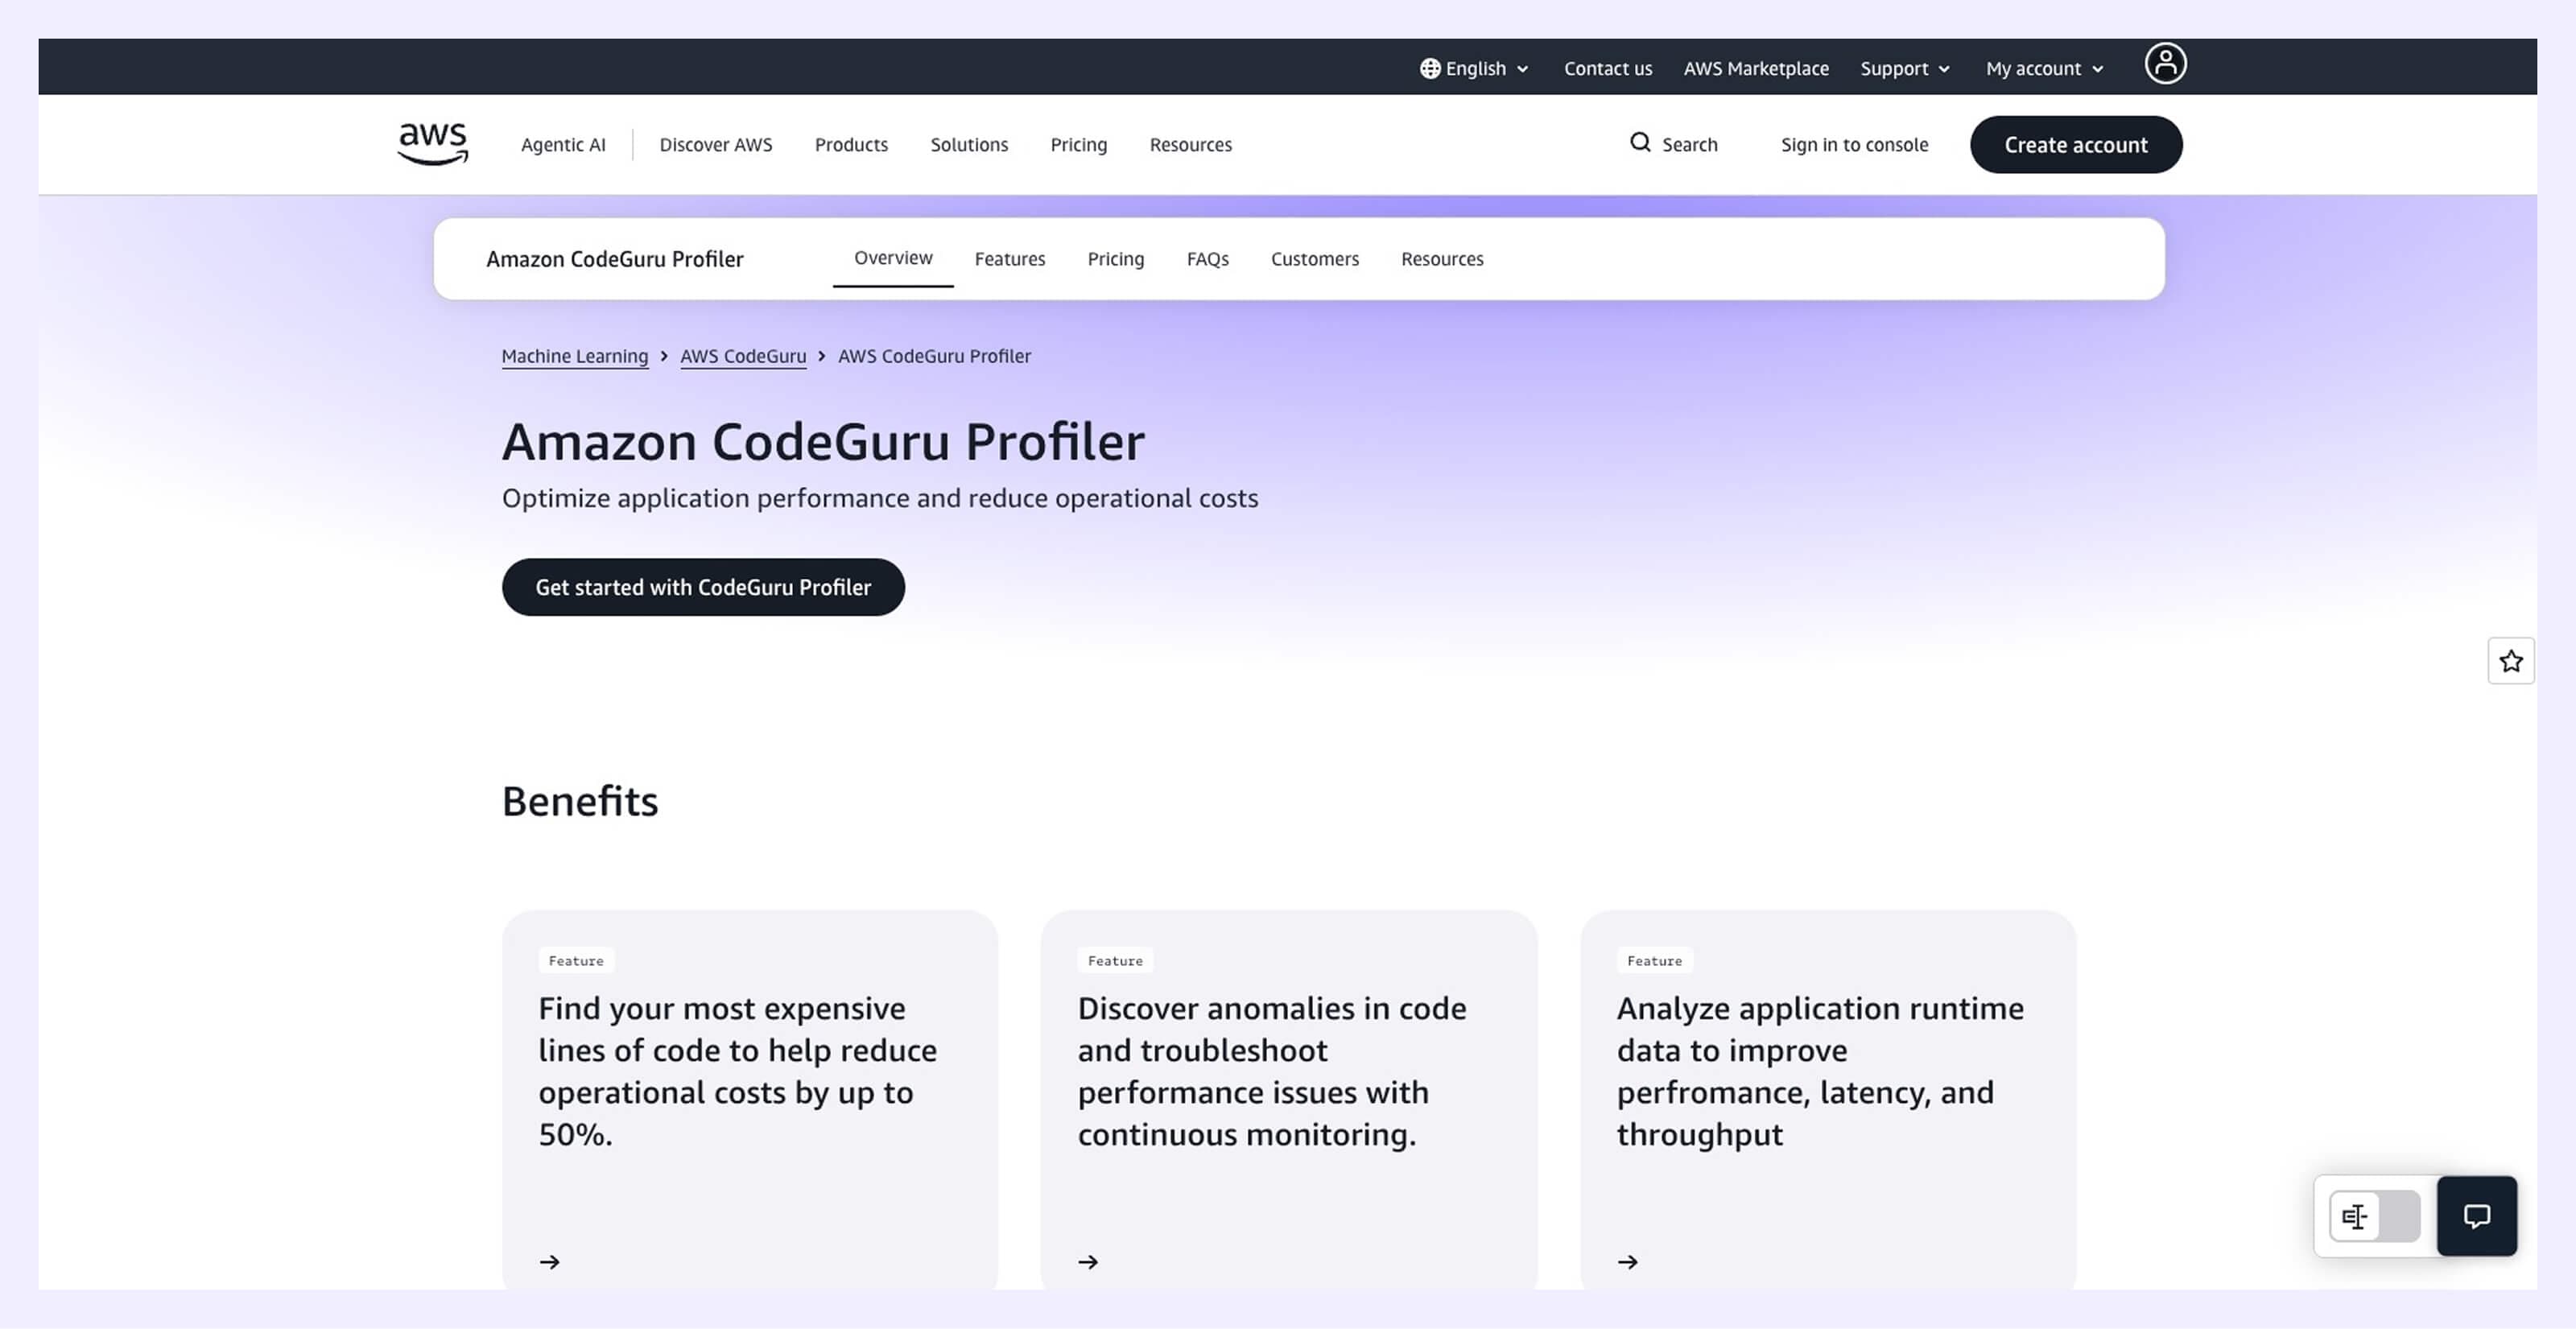
Task: Open the 'Find your most expensive lines' card
Action: [750, 1099]
